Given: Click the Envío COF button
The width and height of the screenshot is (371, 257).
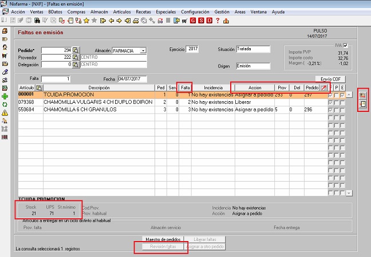Looking at the screenshot, I should click(330, 79).
